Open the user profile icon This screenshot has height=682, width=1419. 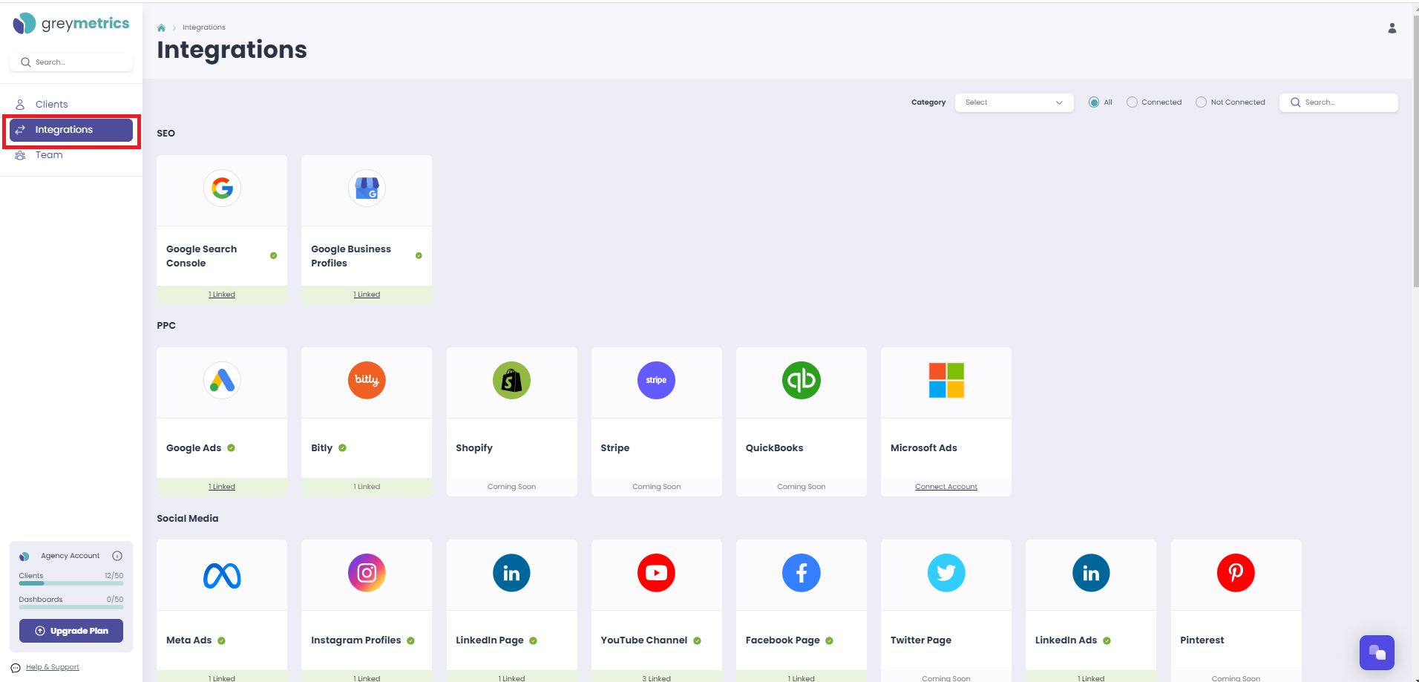1392,28
